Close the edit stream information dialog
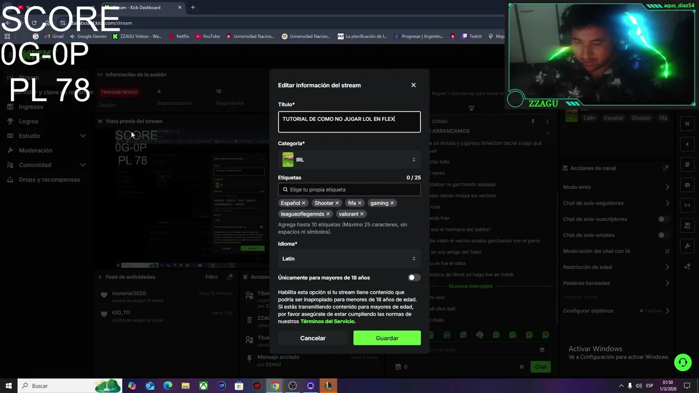Screen dimensions: 699x393 pos(413,85)
